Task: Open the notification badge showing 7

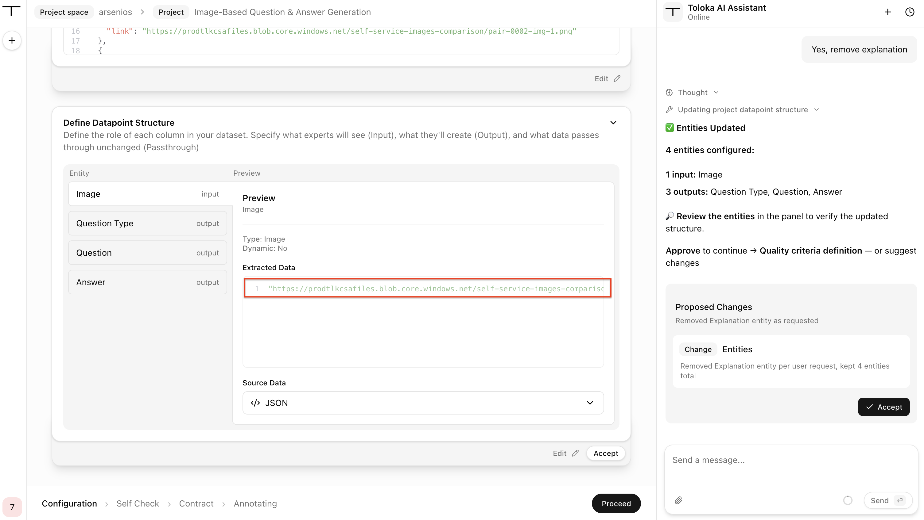Action: click(12, 507)
